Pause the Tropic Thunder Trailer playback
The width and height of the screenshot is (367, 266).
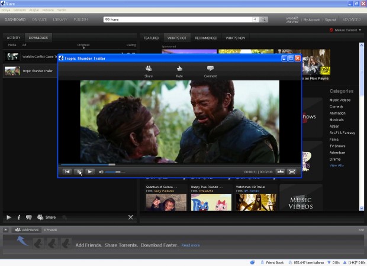point(79,172)
